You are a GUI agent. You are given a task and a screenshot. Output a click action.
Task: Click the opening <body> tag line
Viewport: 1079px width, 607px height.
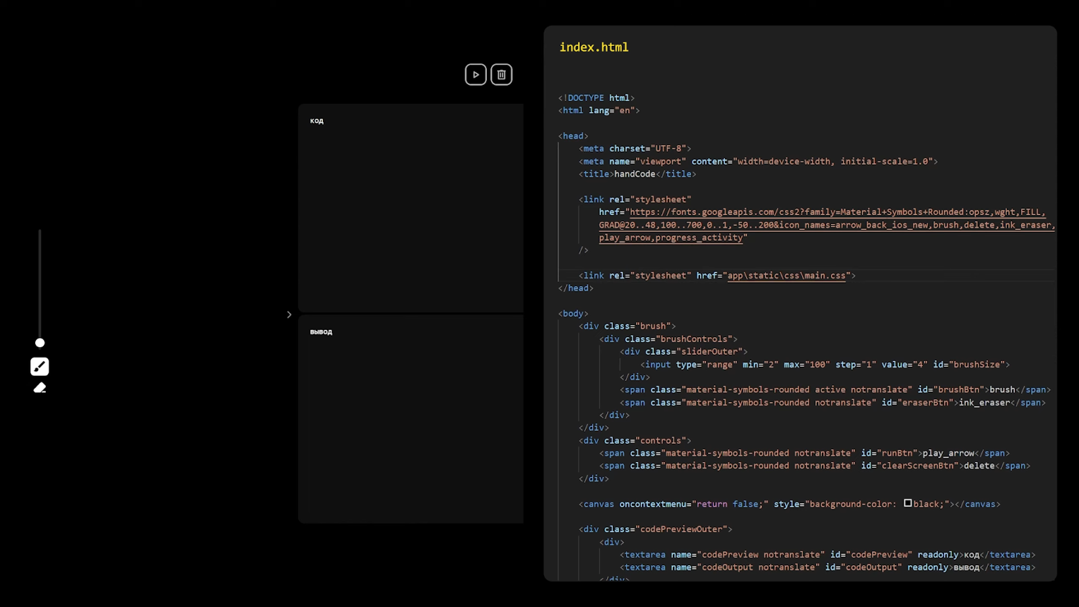(x=573, y=314)
